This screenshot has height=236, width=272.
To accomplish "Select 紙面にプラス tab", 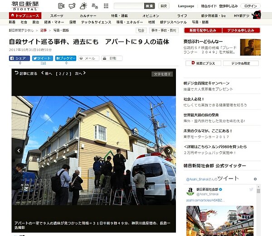I will 203,63.
